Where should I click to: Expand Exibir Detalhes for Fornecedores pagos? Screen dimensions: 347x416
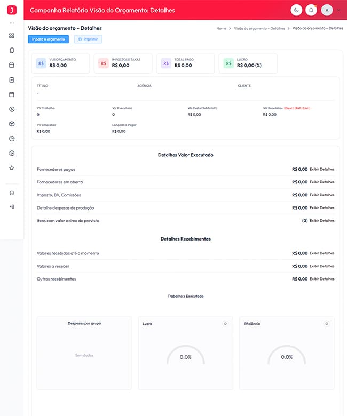click(322, 169)
